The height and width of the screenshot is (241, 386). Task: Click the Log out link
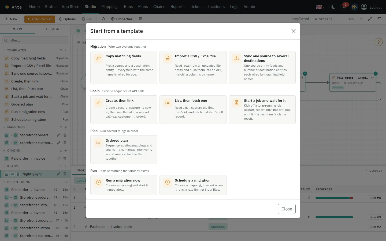tap(376, 7)
